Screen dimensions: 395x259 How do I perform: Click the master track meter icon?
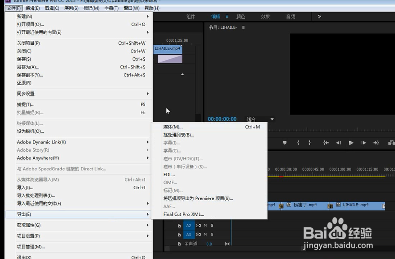[x=227, y=244]
